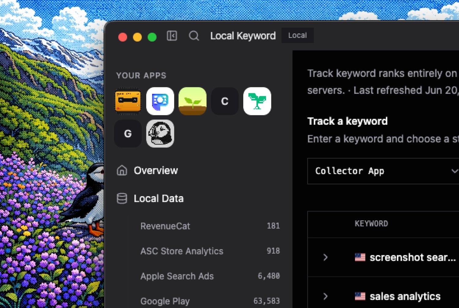Viewport: 459px width, 308px height.
Task: Click US flag beside screenshot search keyword
Action: point(360,257)
